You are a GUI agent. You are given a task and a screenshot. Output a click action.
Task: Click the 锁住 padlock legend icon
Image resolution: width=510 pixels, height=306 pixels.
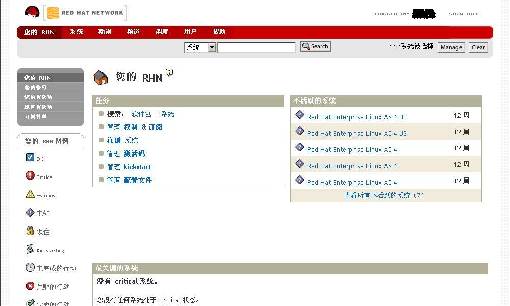[x=30, y=231]
